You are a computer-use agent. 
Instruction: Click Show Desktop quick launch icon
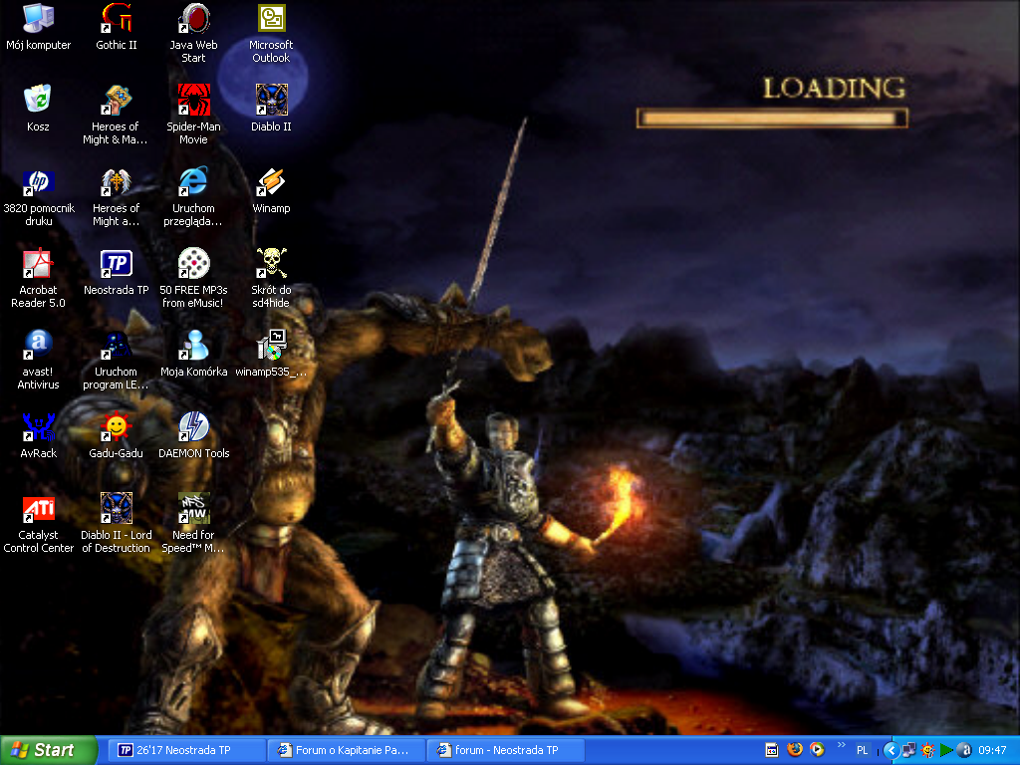pyautogui.click(x=772, y=750)
